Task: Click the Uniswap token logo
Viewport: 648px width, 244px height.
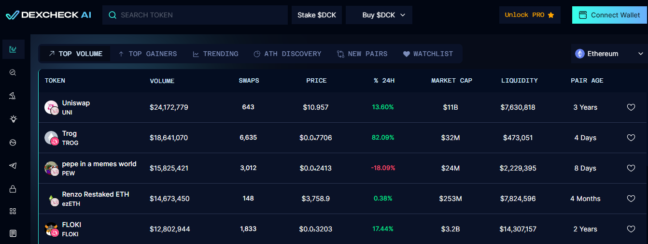Action: pos(52,107)
